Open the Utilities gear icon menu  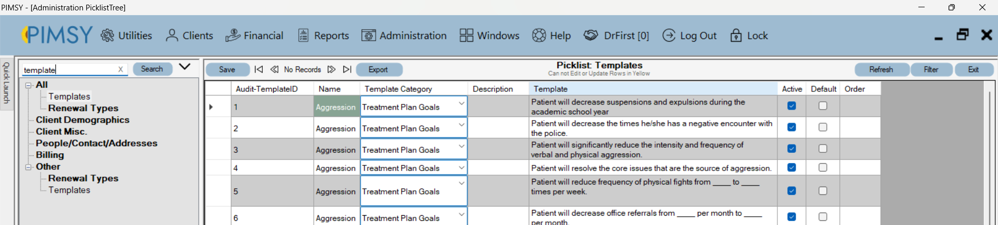tap(107, 35)
